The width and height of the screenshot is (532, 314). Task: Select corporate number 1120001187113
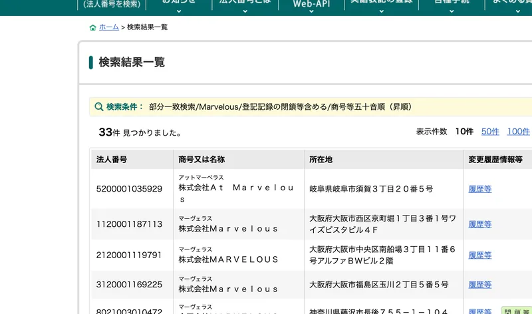click(129, 224)
